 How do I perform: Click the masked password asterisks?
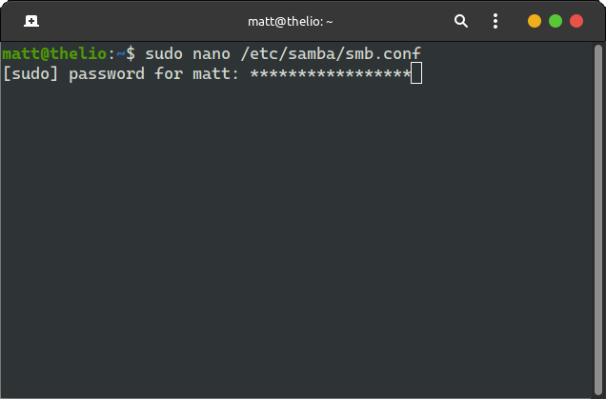pyautogui.click(x=331, y=73)
